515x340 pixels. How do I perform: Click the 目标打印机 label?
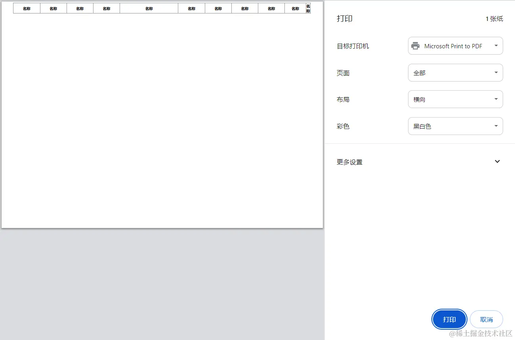click(353, 46)
